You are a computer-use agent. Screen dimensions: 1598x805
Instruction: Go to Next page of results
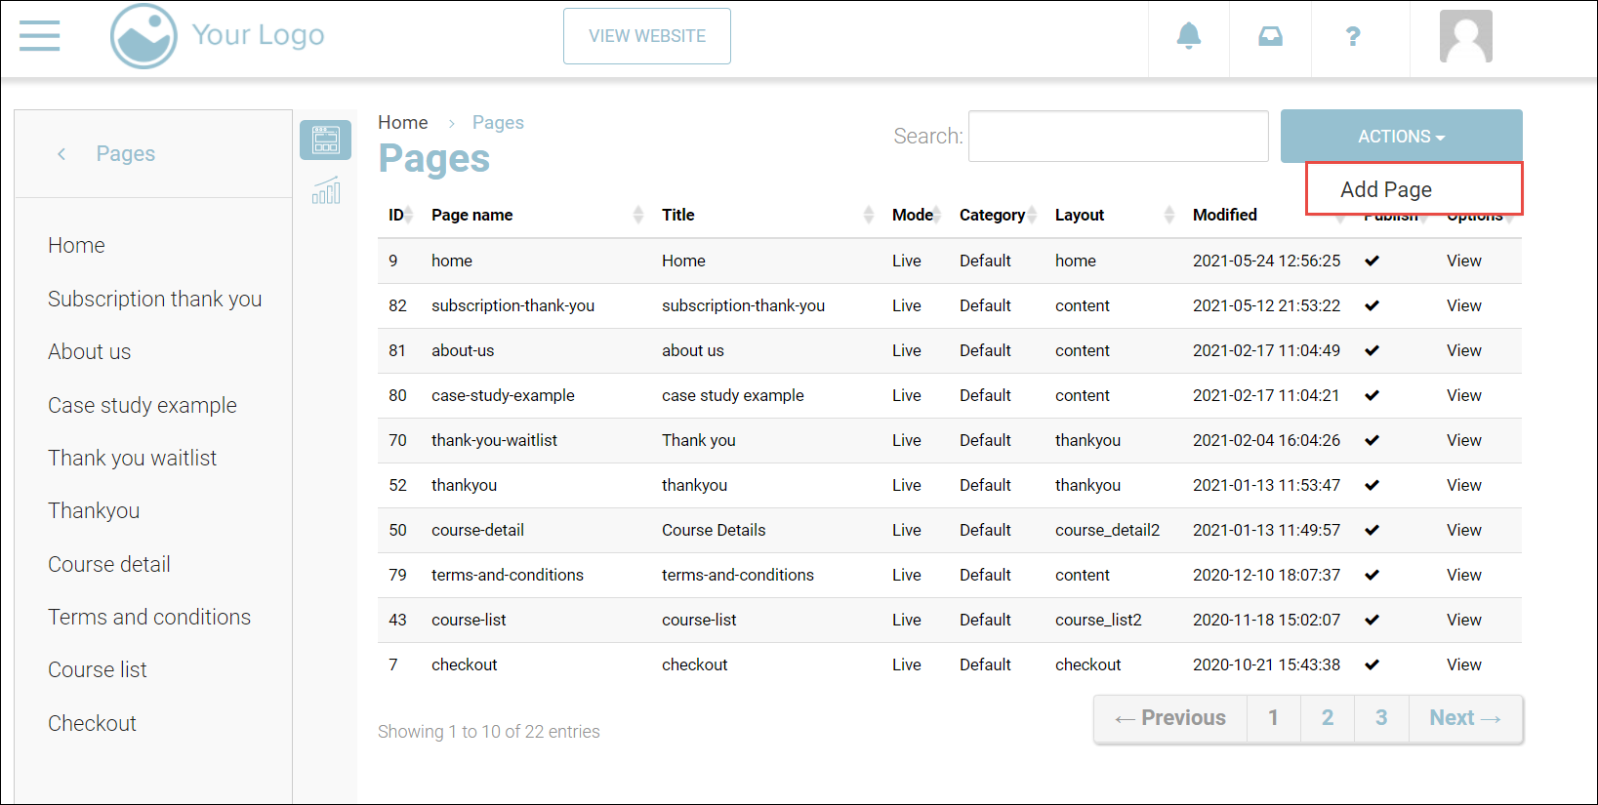(x=1464, y=718)
